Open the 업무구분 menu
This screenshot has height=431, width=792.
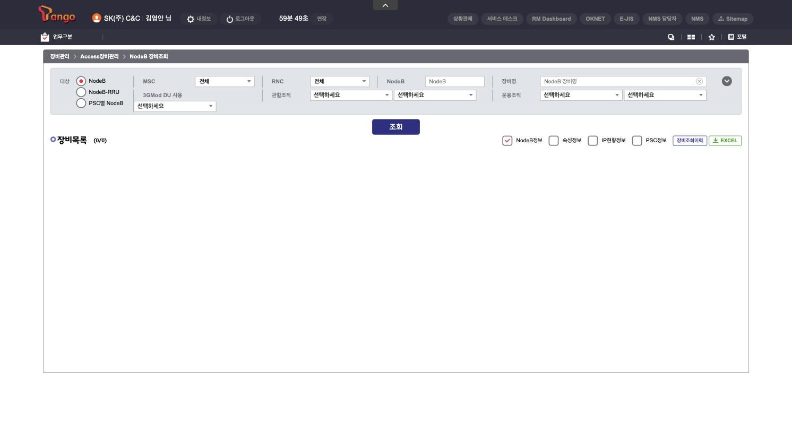(x=56, y=37)
